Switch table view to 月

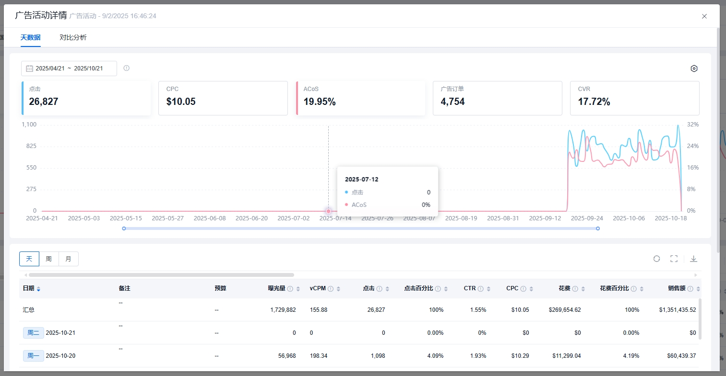68,259
